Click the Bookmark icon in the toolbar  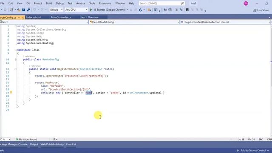[187, 10]
